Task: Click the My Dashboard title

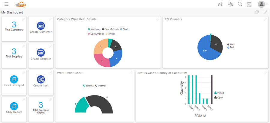Action: point(12,12)
